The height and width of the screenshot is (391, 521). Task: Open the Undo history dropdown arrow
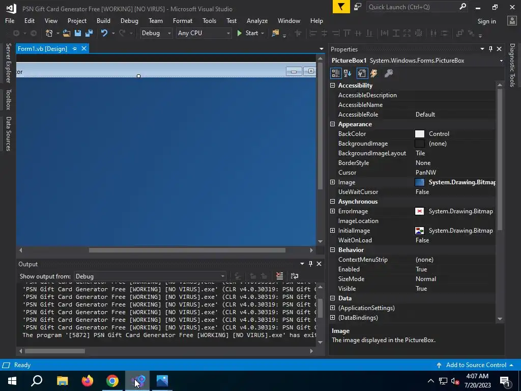tap(113, 33)
